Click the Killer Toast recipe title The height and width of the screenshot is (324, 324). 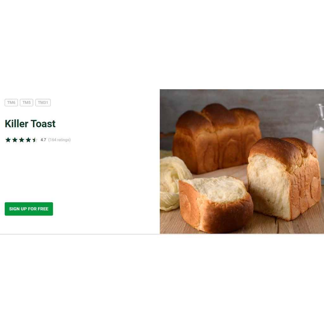tap(30, 124)
